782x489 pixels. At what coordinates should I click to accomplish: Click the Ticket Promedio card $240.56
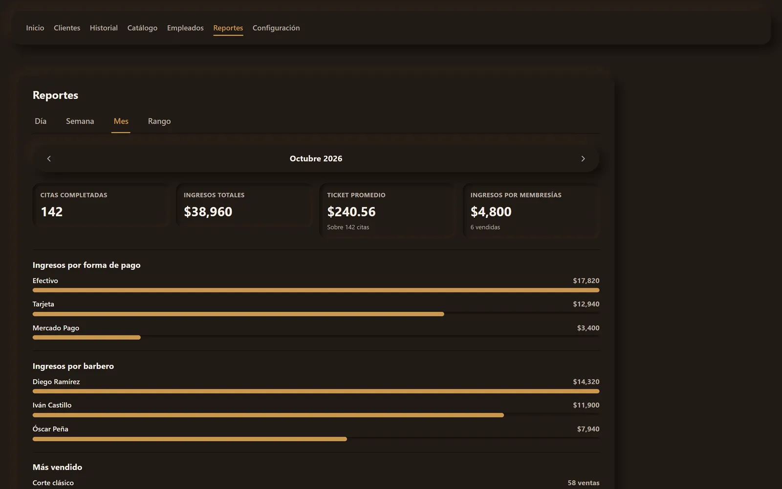pos(387,211)
